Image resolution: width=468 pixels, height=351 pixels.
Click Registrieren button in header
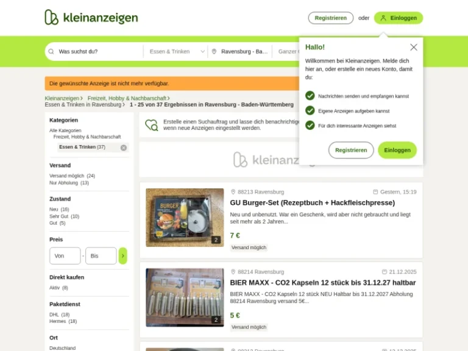coord(331,18)
